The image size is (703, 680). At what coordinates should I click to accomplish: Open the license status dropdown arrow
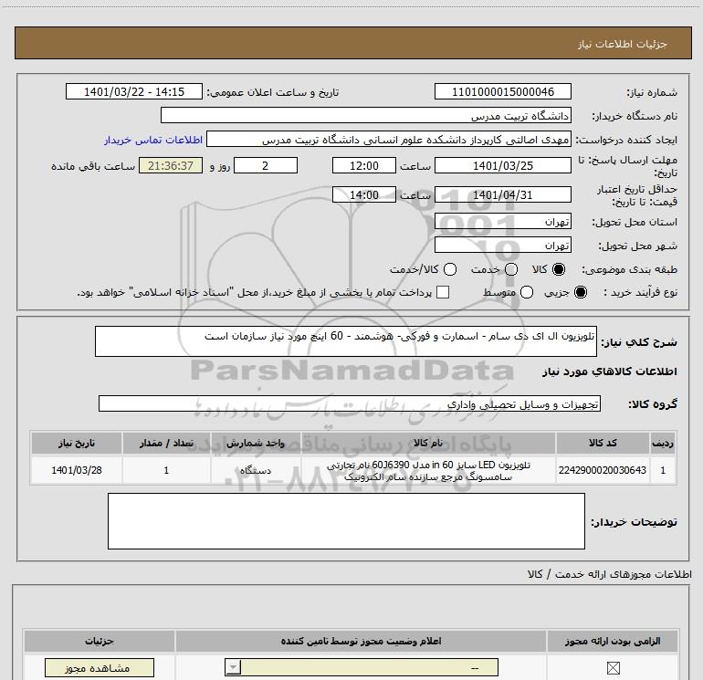233,667
